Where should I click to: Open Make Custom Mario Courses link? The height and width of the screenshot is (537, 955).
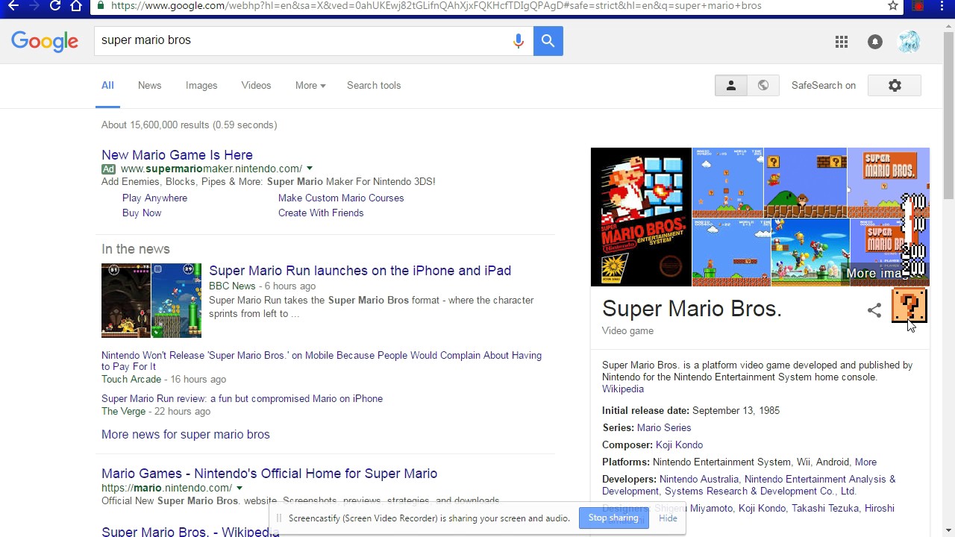click(x=341, y=198)
